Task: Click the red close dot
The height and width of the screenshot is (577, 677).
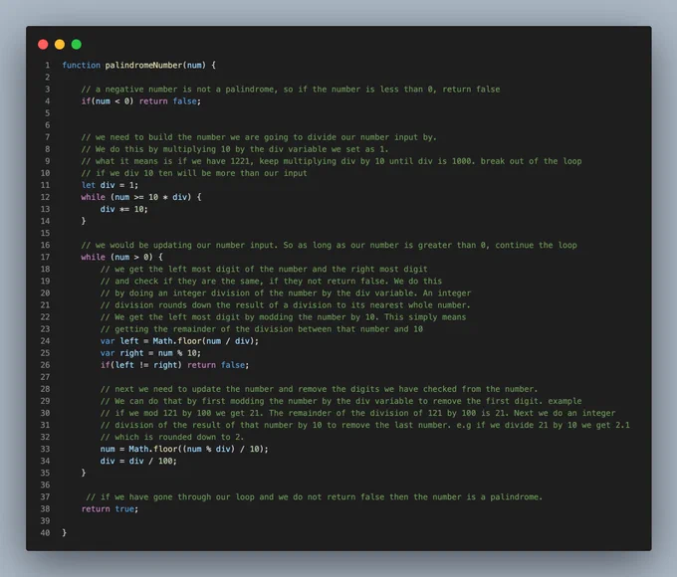Action: click(x=43, y=45)
